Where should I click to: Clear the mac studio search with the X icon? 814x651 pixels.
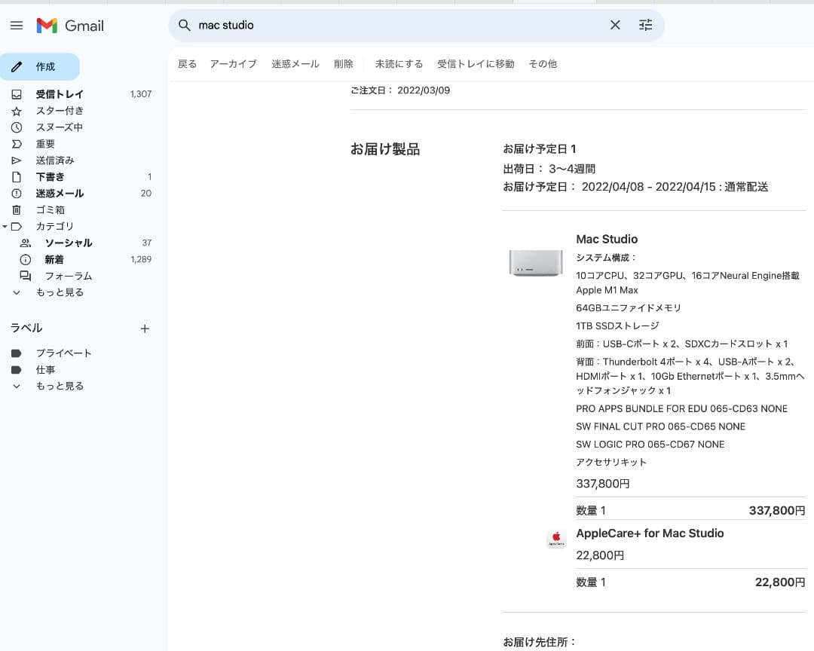point(615,25)
